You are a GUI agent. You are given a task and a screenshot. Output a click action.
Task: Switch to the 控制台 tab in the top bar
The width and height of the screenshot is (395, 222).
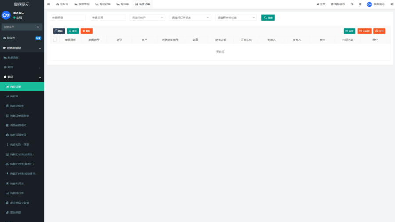tap(62, 4)
